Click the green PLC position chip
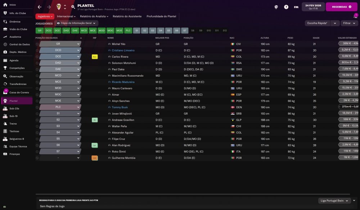This screenshot has height=210, width=360. [x=128, y=31]
